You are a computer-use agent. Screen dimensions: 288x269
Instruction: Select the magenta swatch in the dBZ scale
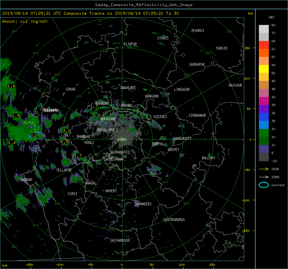tap(264, 101)
